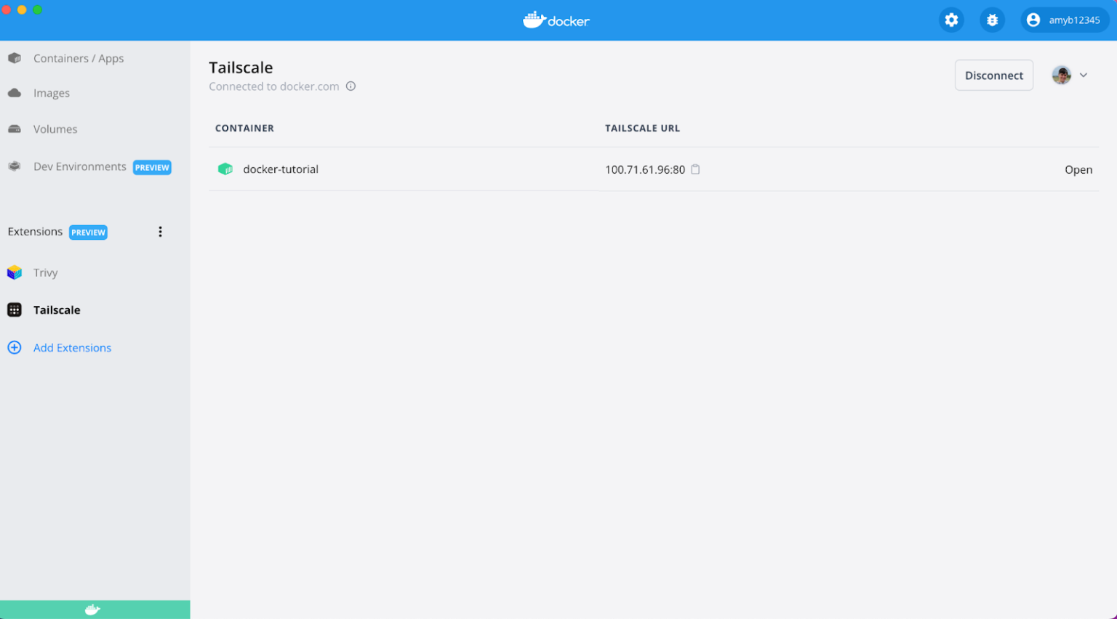Click Add Extensions
Screen dimensions: 1117x619
pos(72,347)
